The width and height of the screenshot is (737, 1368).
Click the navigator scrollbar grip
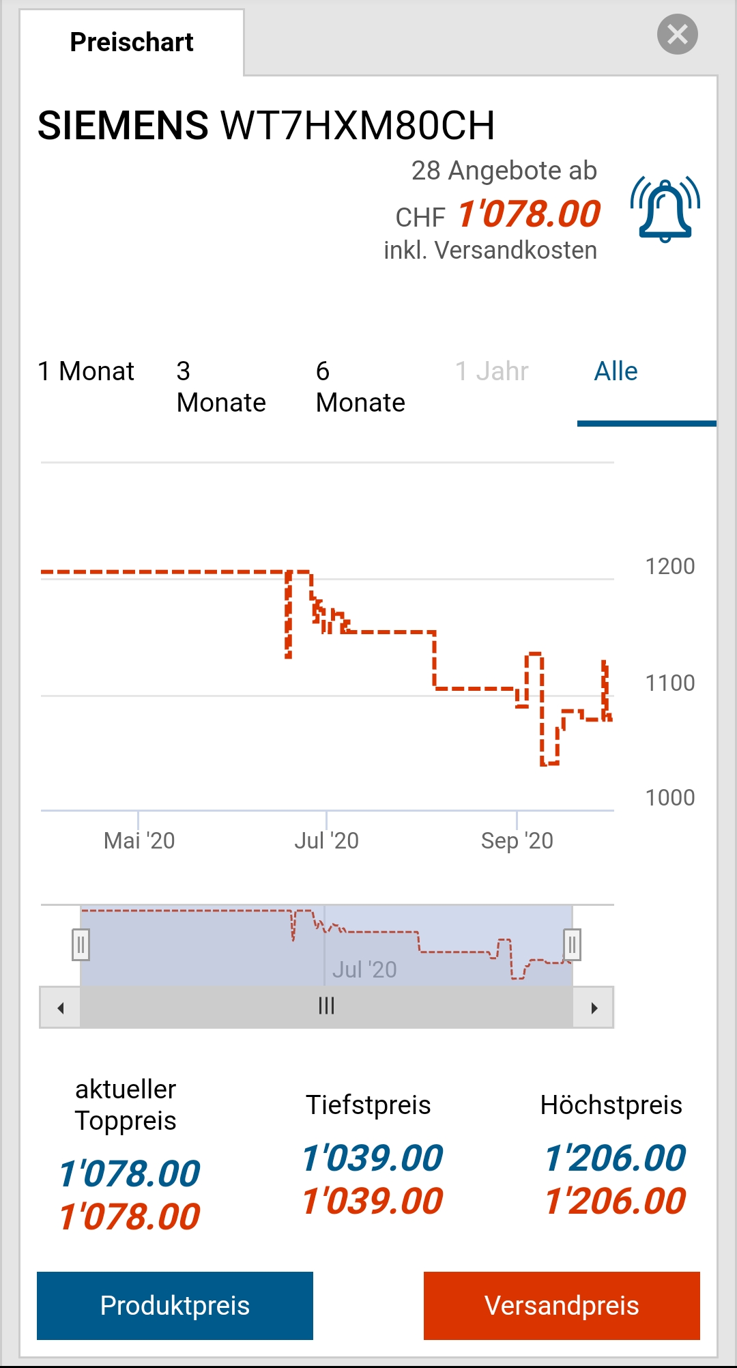tap(326, 1006)
